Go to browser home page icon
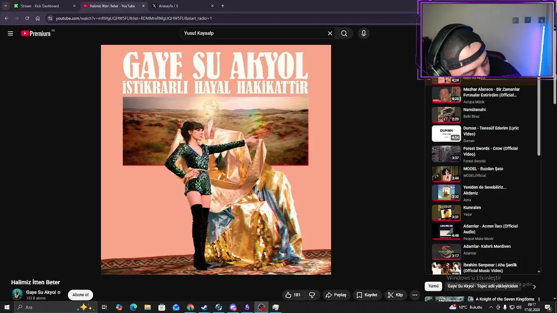 point(37,18)
